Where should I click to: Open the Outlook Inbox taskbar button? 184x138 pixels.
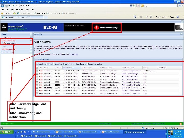(x=66, y=132)
